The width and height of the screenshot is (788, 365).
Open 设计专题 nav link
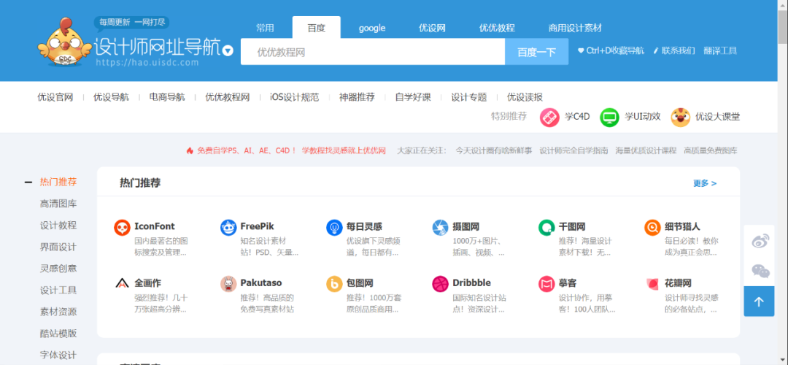469,98
